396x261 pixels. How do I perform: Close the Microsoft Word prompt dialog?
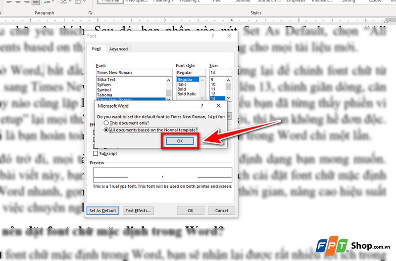tap(218, 106)
